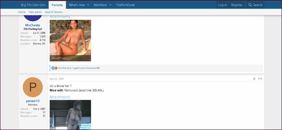Click the 'Member' title under panzer13

click(33, 105)
